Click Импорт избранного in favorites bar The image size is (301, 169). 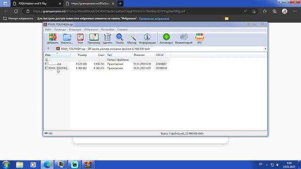click(18, 19)
